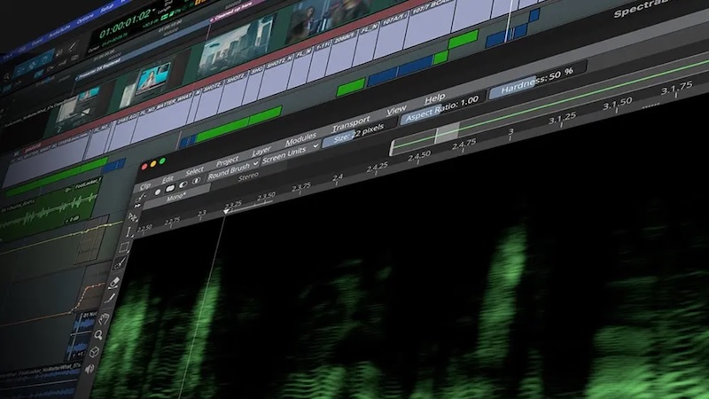709x399 pixels.
Task: Click the 2.3.50 ruler mark
Action: tap(267, 196)
